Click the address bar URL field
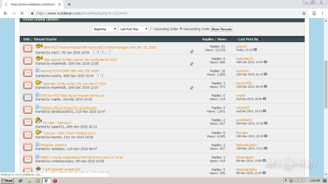This screenshot has height=184, width=328. (x=164, y=13)
